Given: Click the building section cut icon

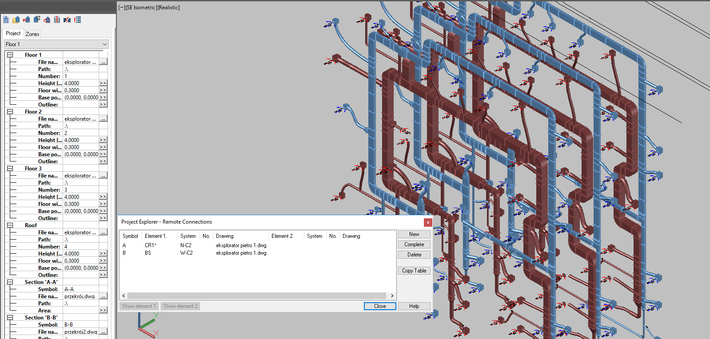Looking at the screenshot, I should tap(57, 20).
